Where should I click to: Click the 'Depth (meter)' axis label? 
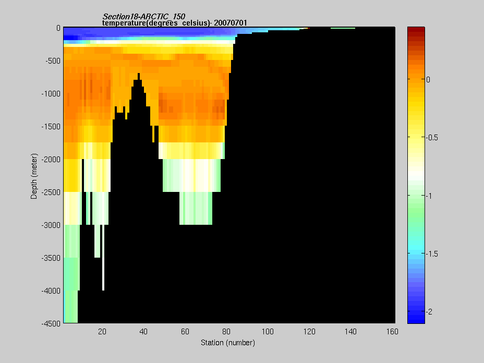pos(34,176)
